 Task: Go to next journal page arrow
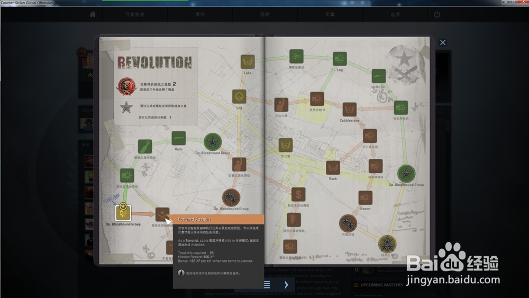pyautogui.click(x=286, y=285)
